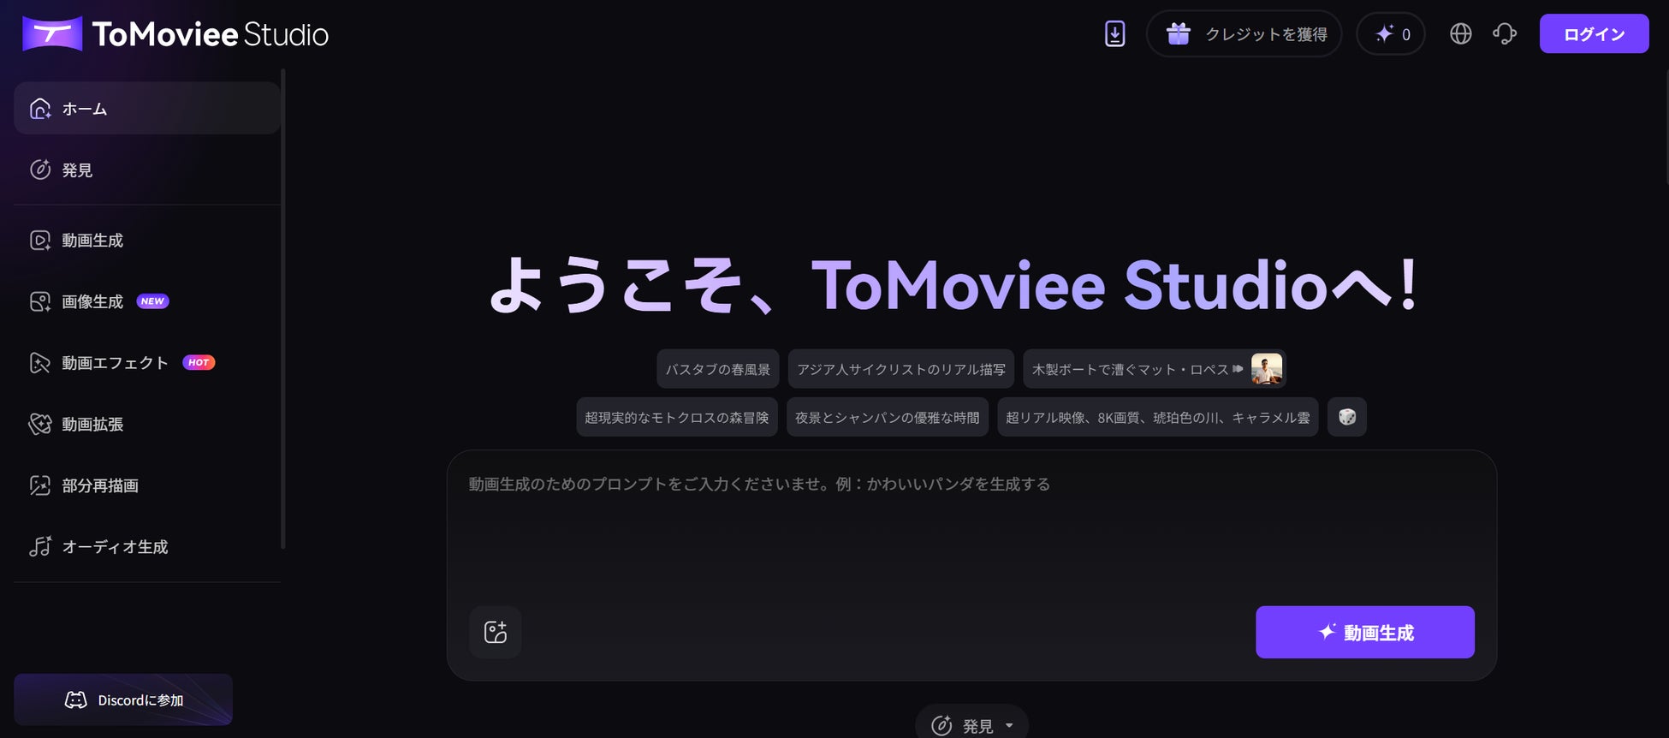Select 動画生成 in the sidebar

tap(147, 241)
